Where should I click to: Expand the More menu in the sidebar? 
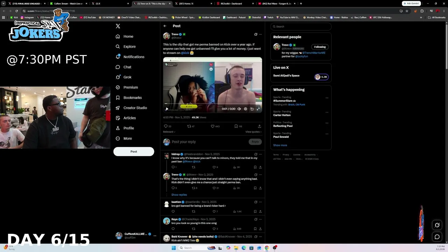click(x=124, y=138)
